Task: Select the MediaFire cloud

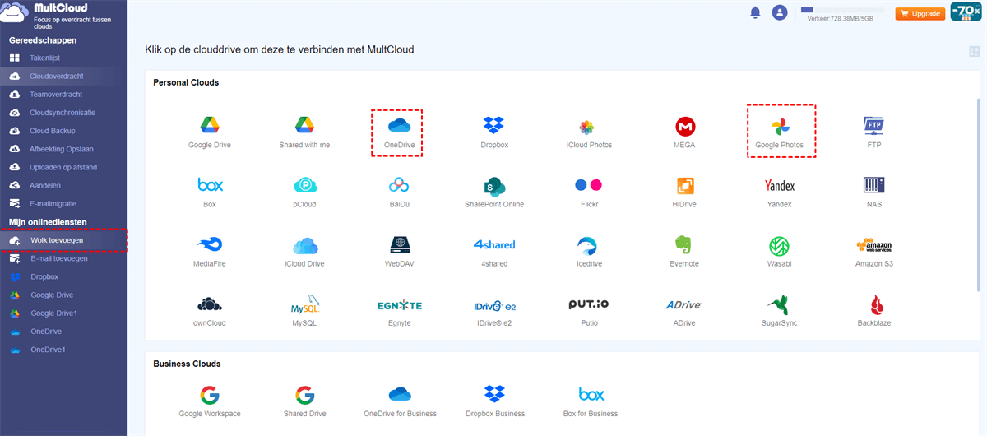Action: [210, 244]
